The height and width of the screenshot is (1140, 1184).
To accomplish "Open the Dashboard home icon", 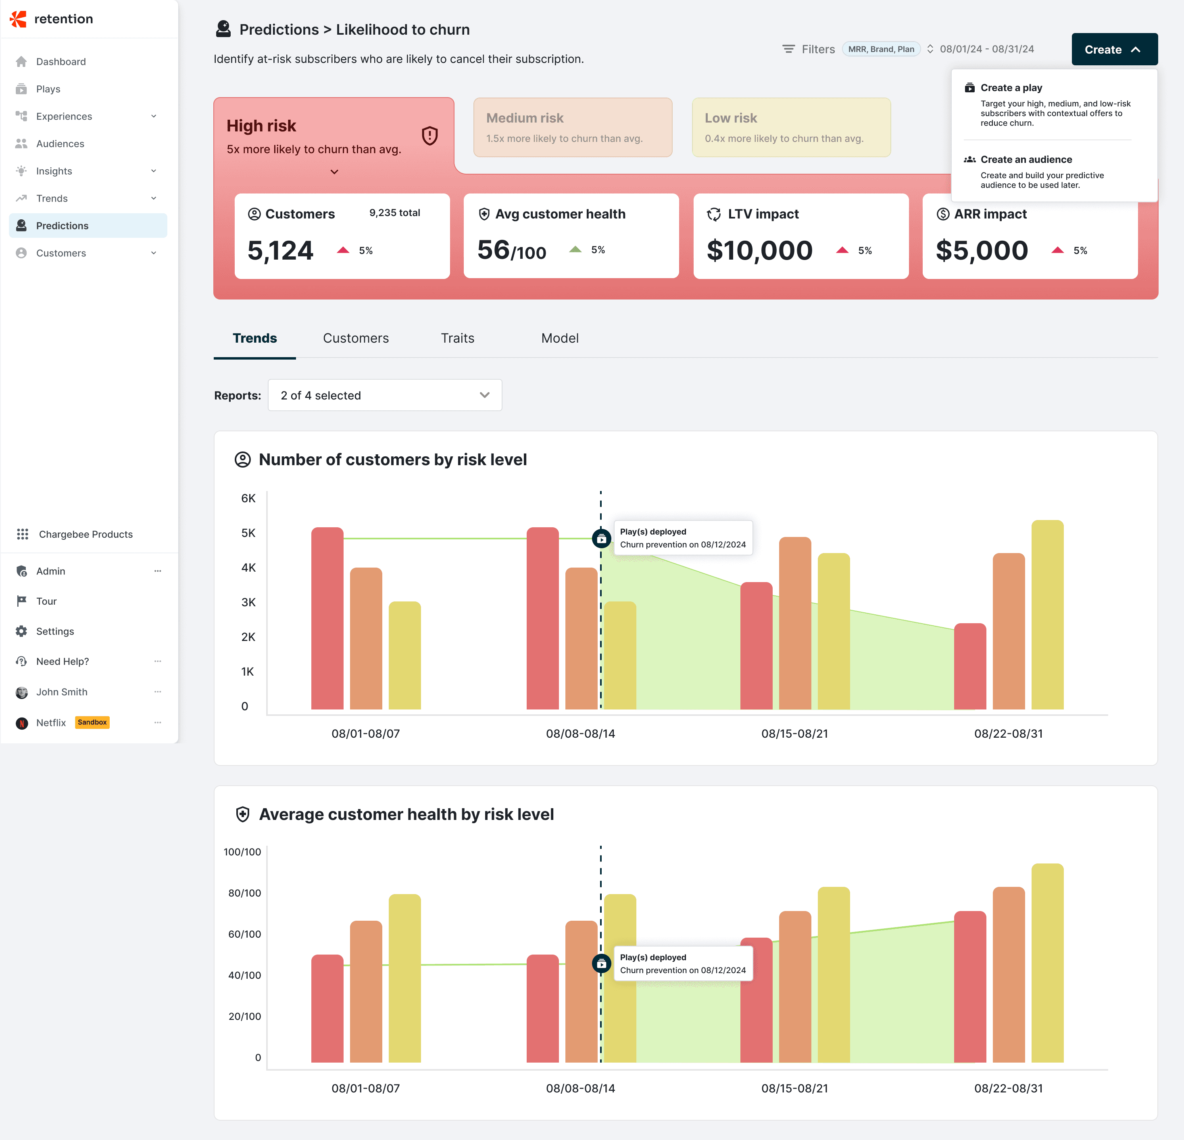I will tap(22, 62).
